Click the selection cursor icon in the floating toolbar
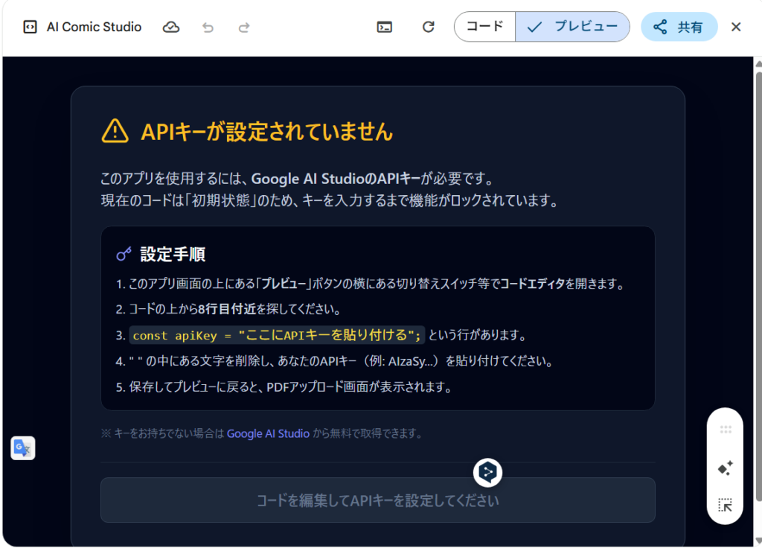This screenshot has height=548, width=762. pos(725,506)
